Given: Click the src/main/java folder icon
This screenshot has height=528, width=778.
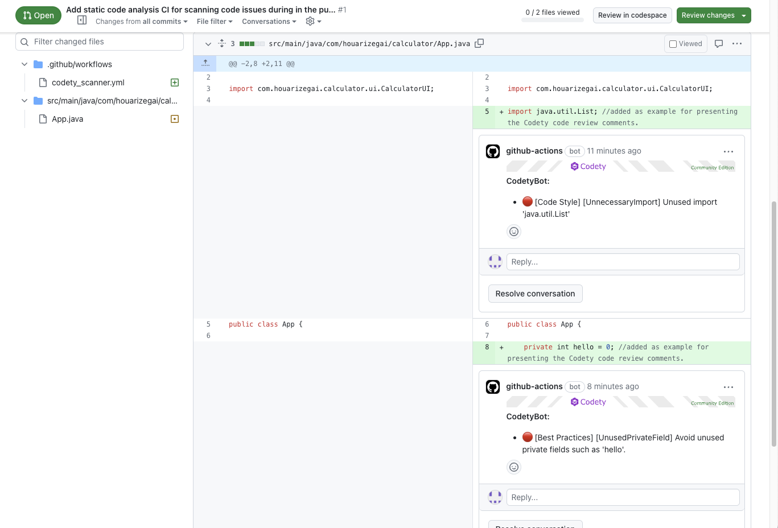Looking at the screenshot, I should click(x=38, y=101).
